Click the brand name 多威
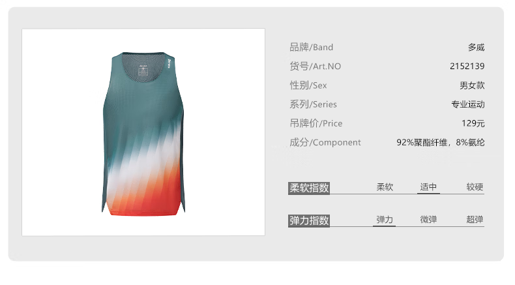This screenshot has width=515, height=285. tap(477, 48)
